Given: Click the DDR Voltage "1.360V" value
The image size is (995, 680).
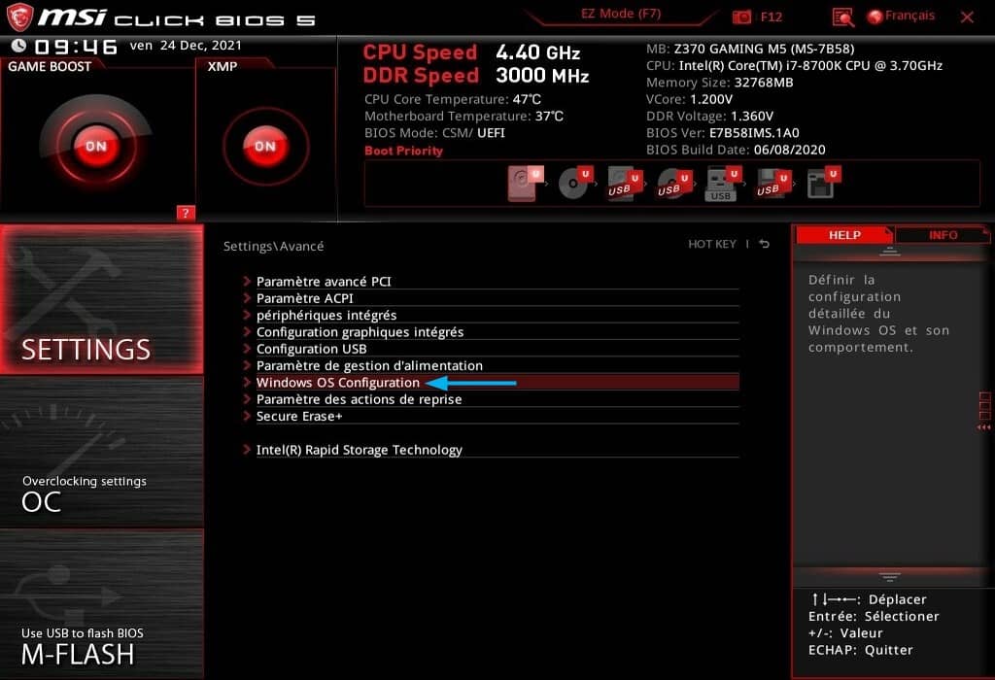Looking at the screenshot, I should 752,116.
